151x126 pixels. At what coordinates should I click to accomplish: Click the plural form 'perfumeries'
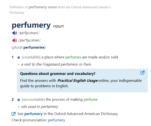point(34,47)
